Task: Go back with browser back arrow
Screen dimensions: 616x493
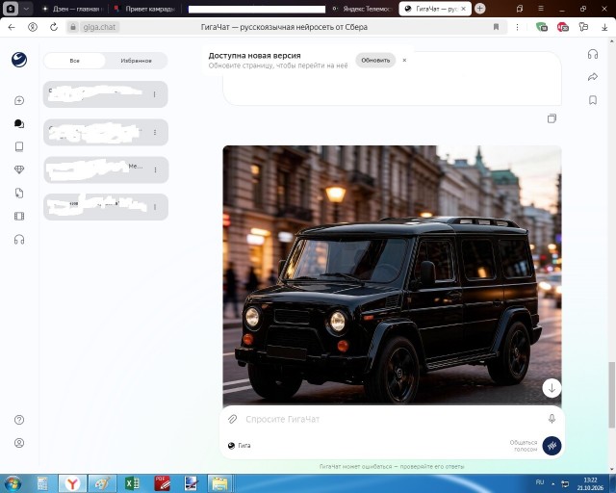Action: [x=12, y=27]
